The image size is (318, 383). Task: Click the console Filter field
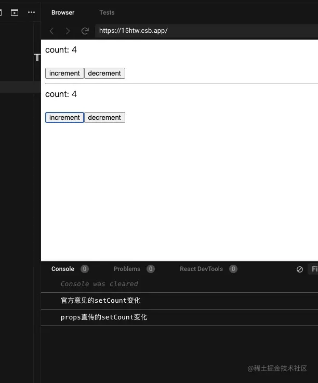tap(313, 269)
